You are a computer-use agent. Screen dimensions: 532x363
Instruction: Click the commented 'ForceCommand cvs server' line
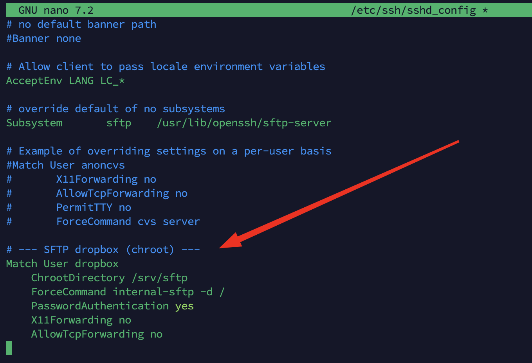pos(128,221)
